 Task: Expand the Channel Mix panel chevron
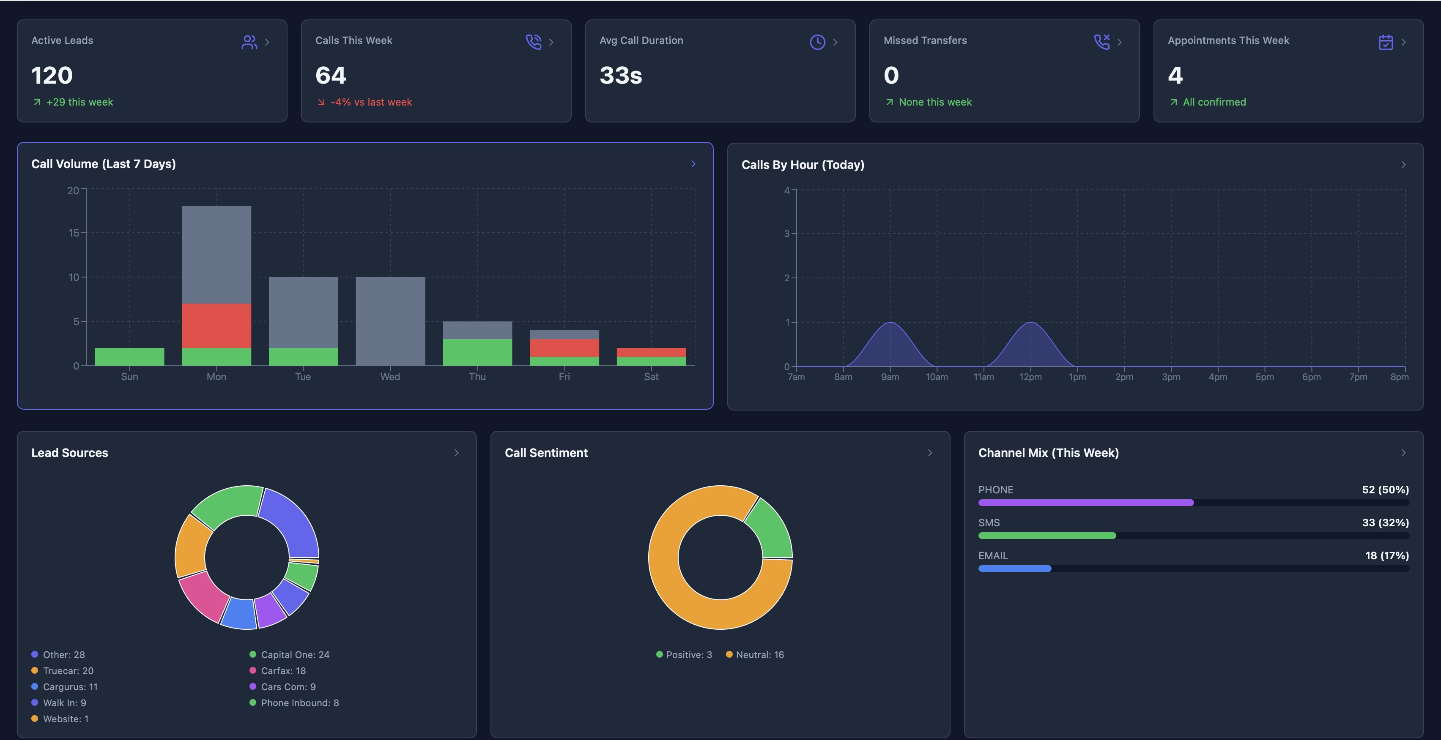tap(1404, 453)
